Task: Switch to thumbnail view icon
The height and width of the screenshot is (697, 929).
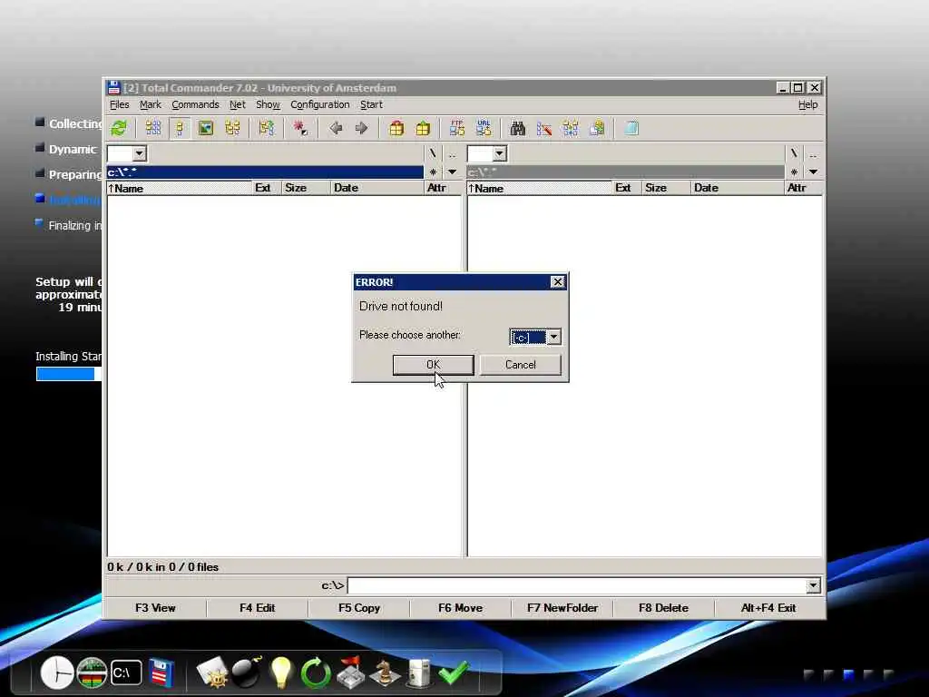Action: point(206,128)
